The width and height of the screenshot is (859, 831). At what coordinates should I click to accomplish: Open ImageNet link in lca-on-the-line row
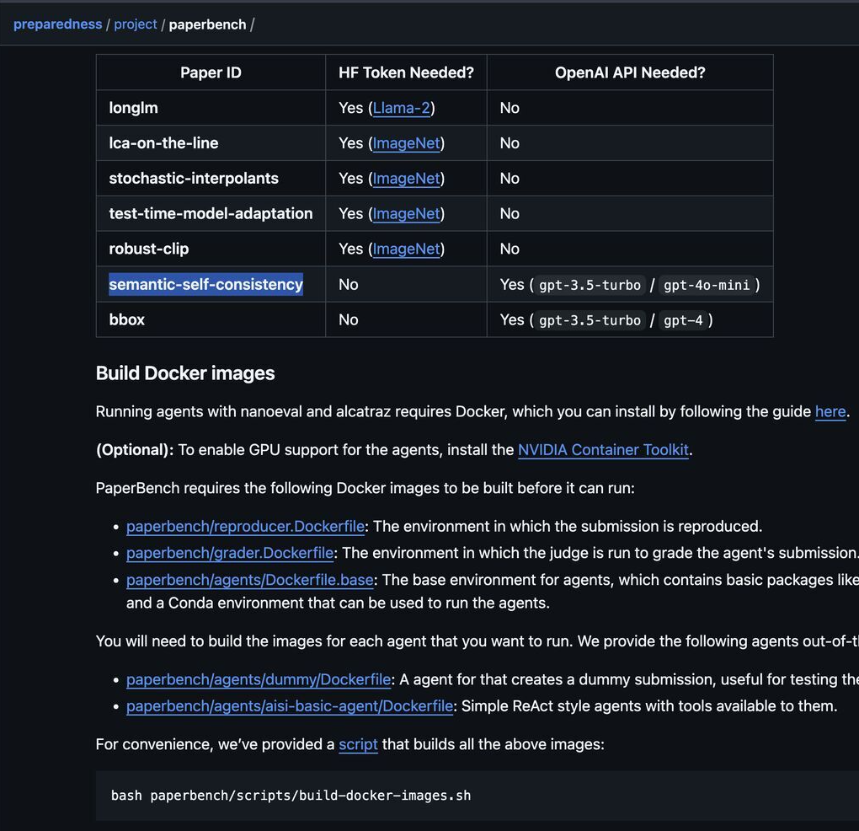pos(406,143)
